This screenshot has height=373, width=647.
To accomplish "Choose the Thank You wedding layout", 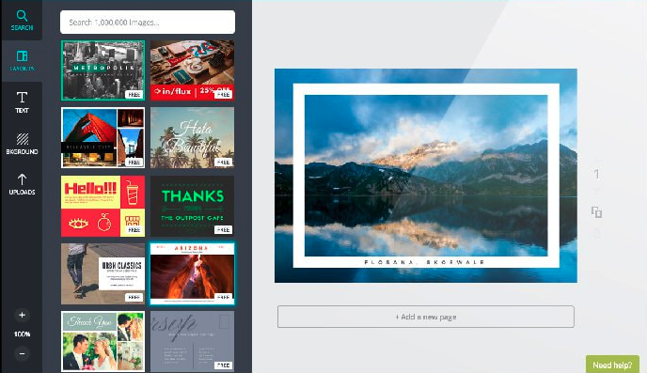I will pos(103,341).
